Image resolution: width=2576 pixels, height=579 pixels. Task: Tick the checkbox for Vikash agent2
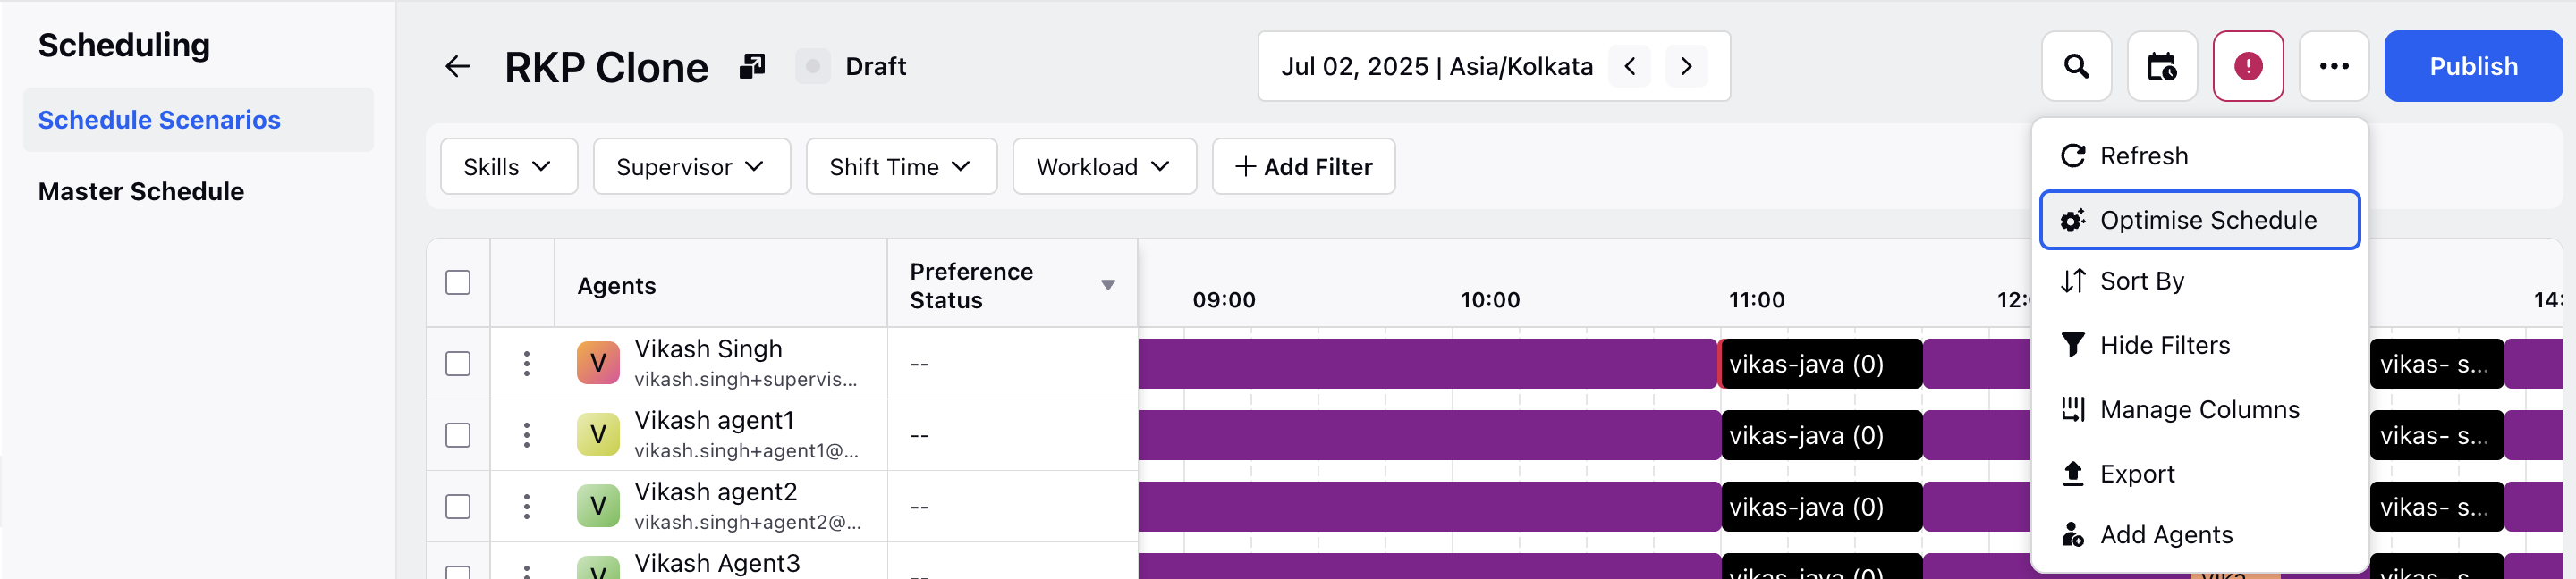tap(458, 508)
